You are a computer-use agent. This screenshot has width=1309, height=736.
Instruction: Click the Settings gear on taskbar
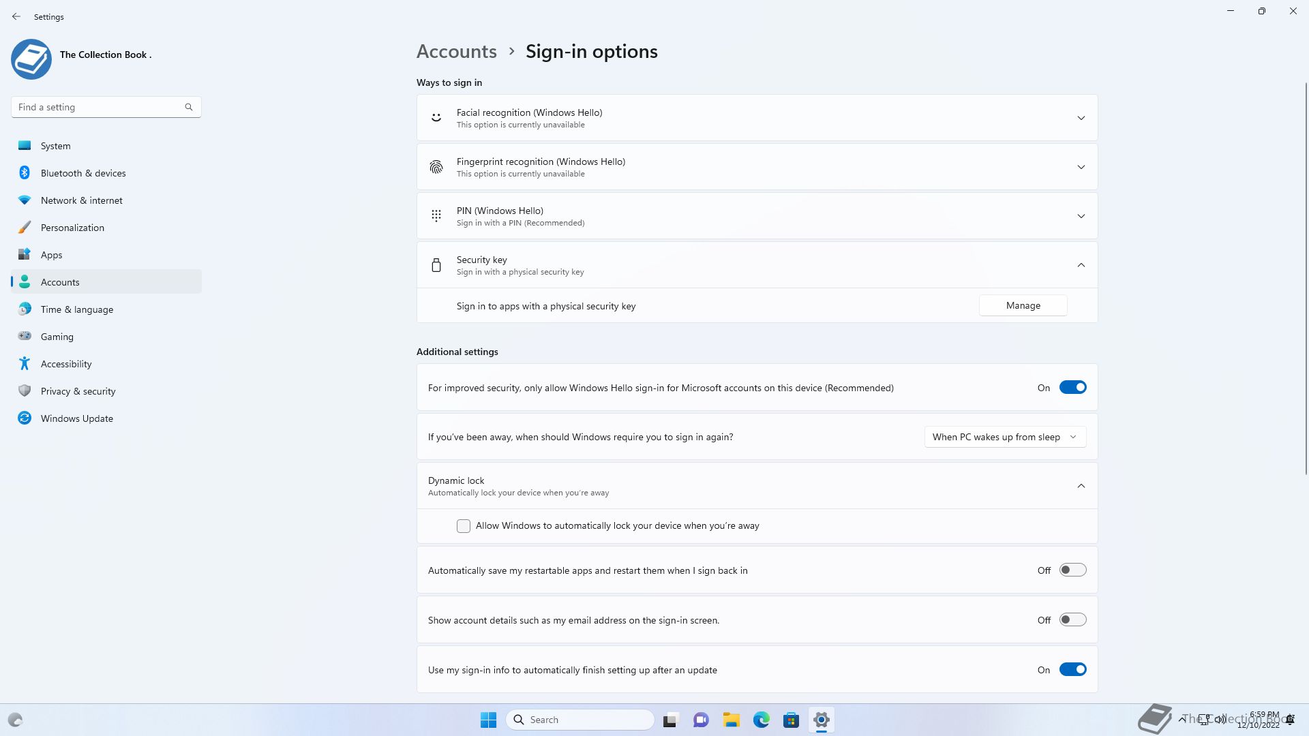click(x=821, y=720)
